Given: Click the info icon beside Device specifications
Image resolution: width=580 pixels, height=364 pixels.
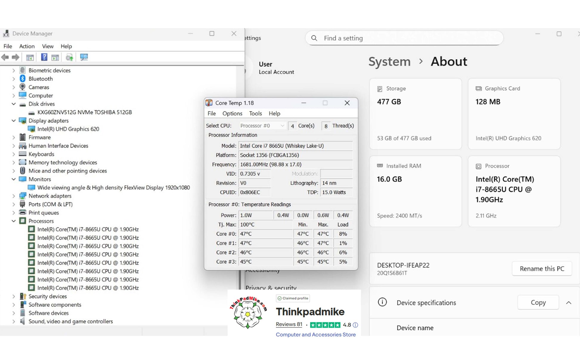Looking at the screenshot, I should coord(382,302).
